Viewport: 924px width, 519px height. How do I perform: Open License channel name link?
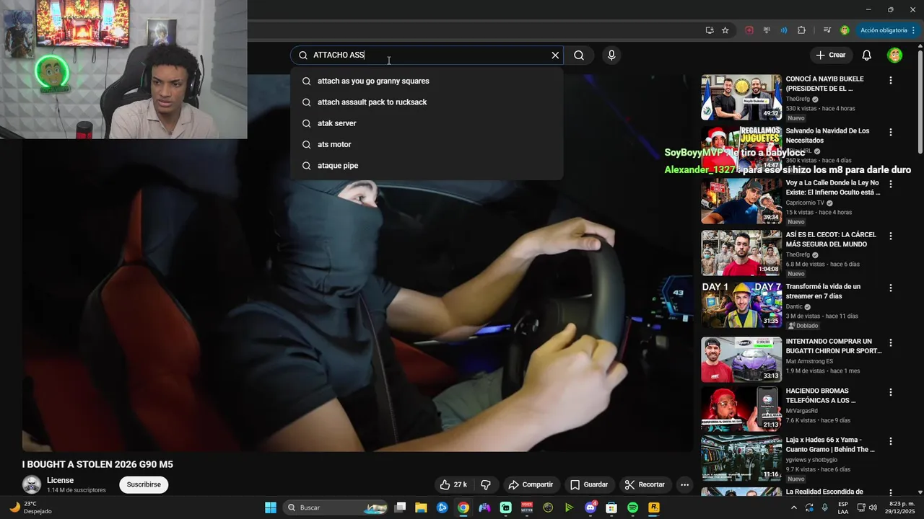61,480
